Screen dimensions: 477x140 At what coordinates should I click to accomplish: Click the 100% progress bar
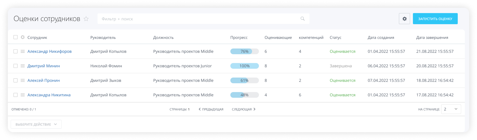click(244, 66)
